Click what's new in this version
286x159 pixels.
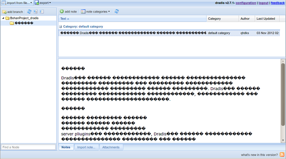259,155
